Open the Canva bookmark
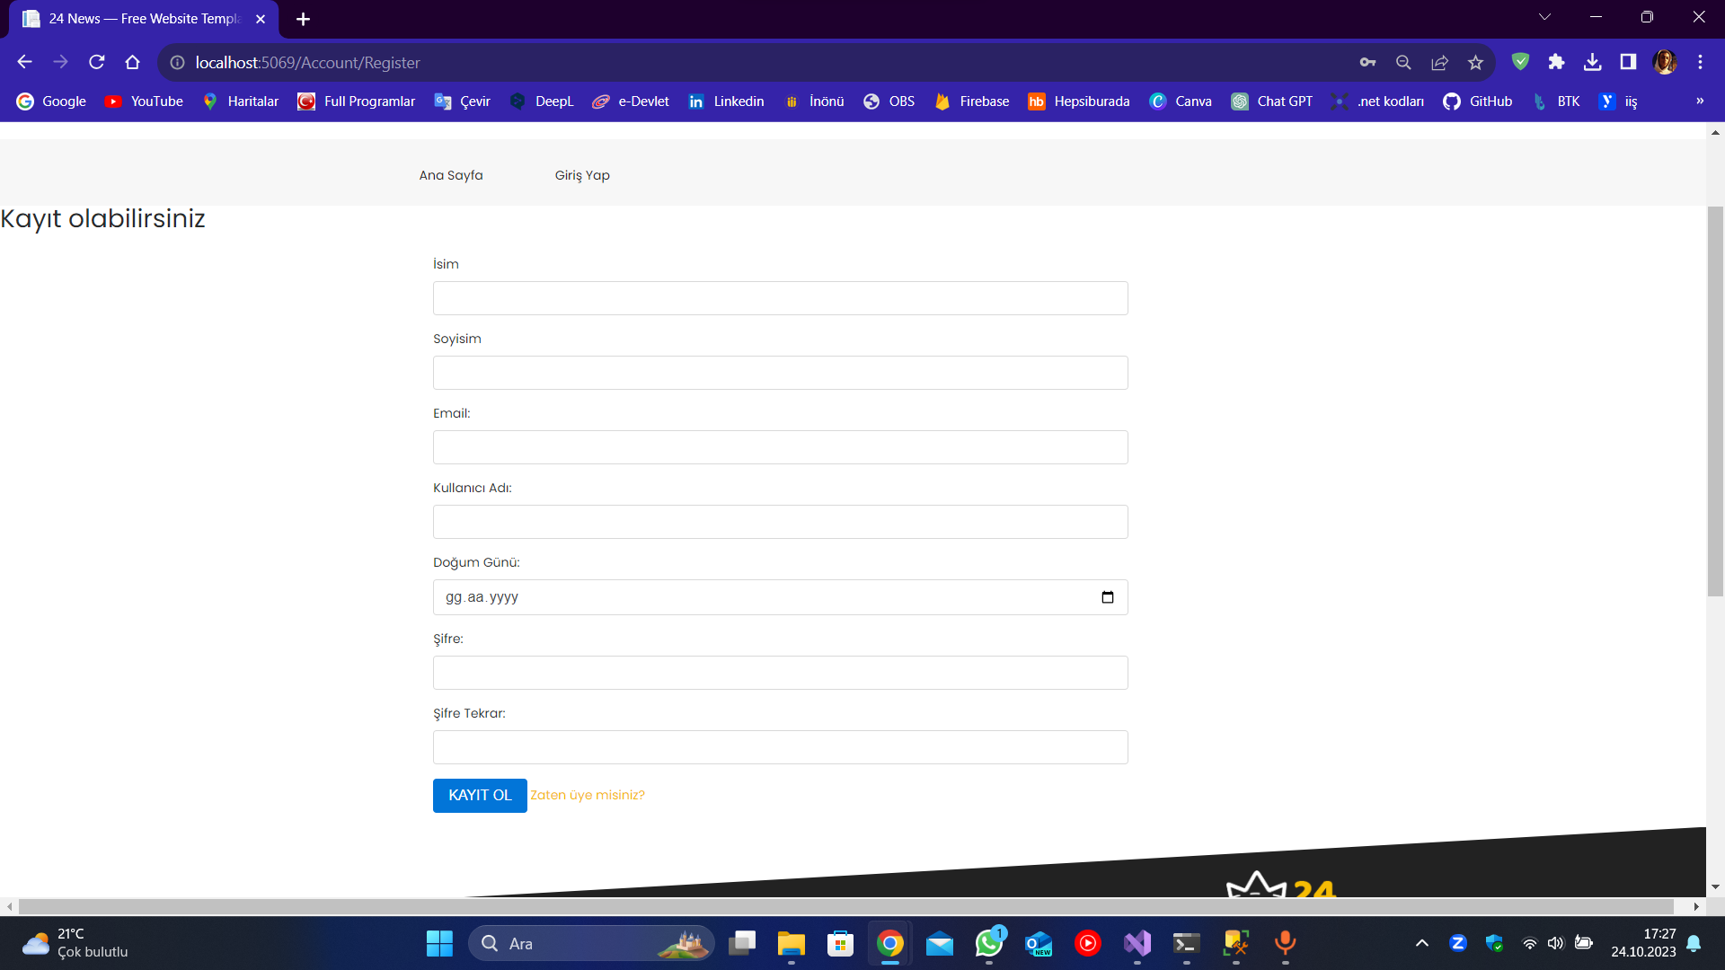The image size is (1725, 970). pos(1181,101)
